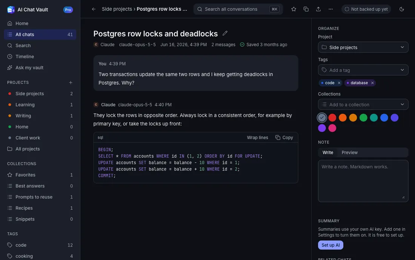Screen dimensions: 415x260
Task: Click the 2 messages count text
Action: point(223,45)
